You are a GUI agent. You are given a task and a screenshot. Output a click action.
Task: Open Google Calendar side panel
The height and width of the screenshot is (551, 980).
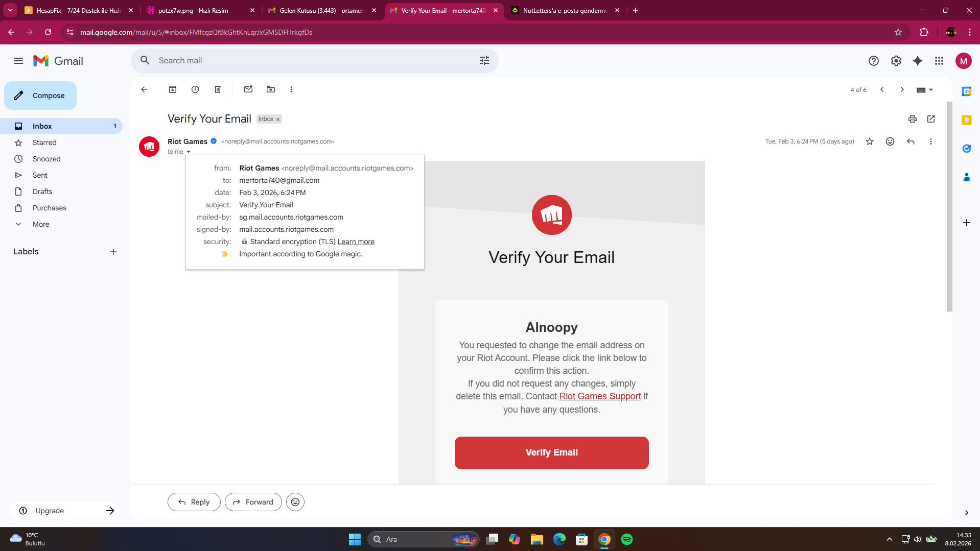(966, 91)
